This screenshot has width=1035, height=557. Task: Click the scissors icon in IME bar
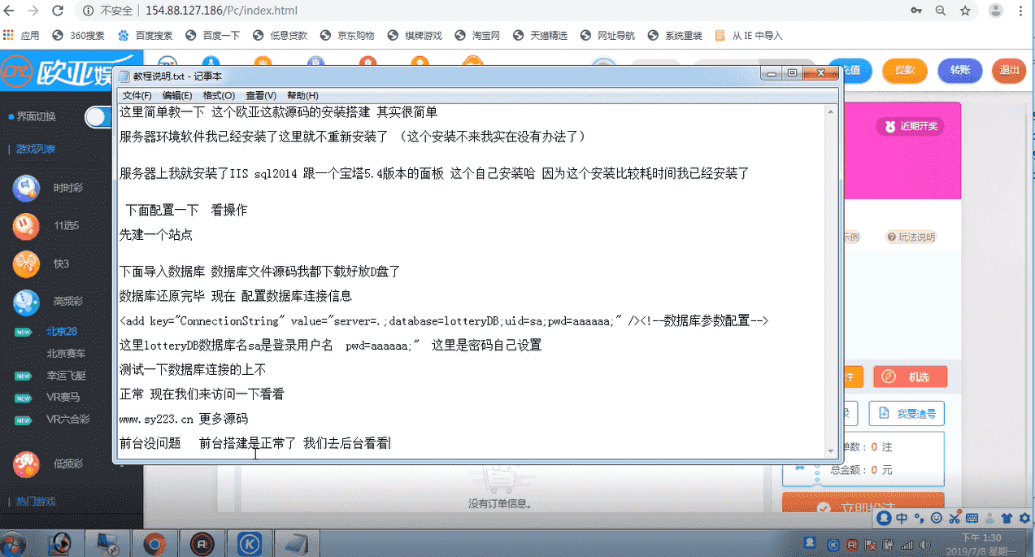(x=954, y=518)
